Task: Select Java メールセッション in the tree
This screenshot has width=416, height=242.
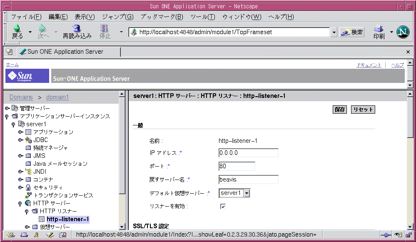Action: (x=60, y=164)
